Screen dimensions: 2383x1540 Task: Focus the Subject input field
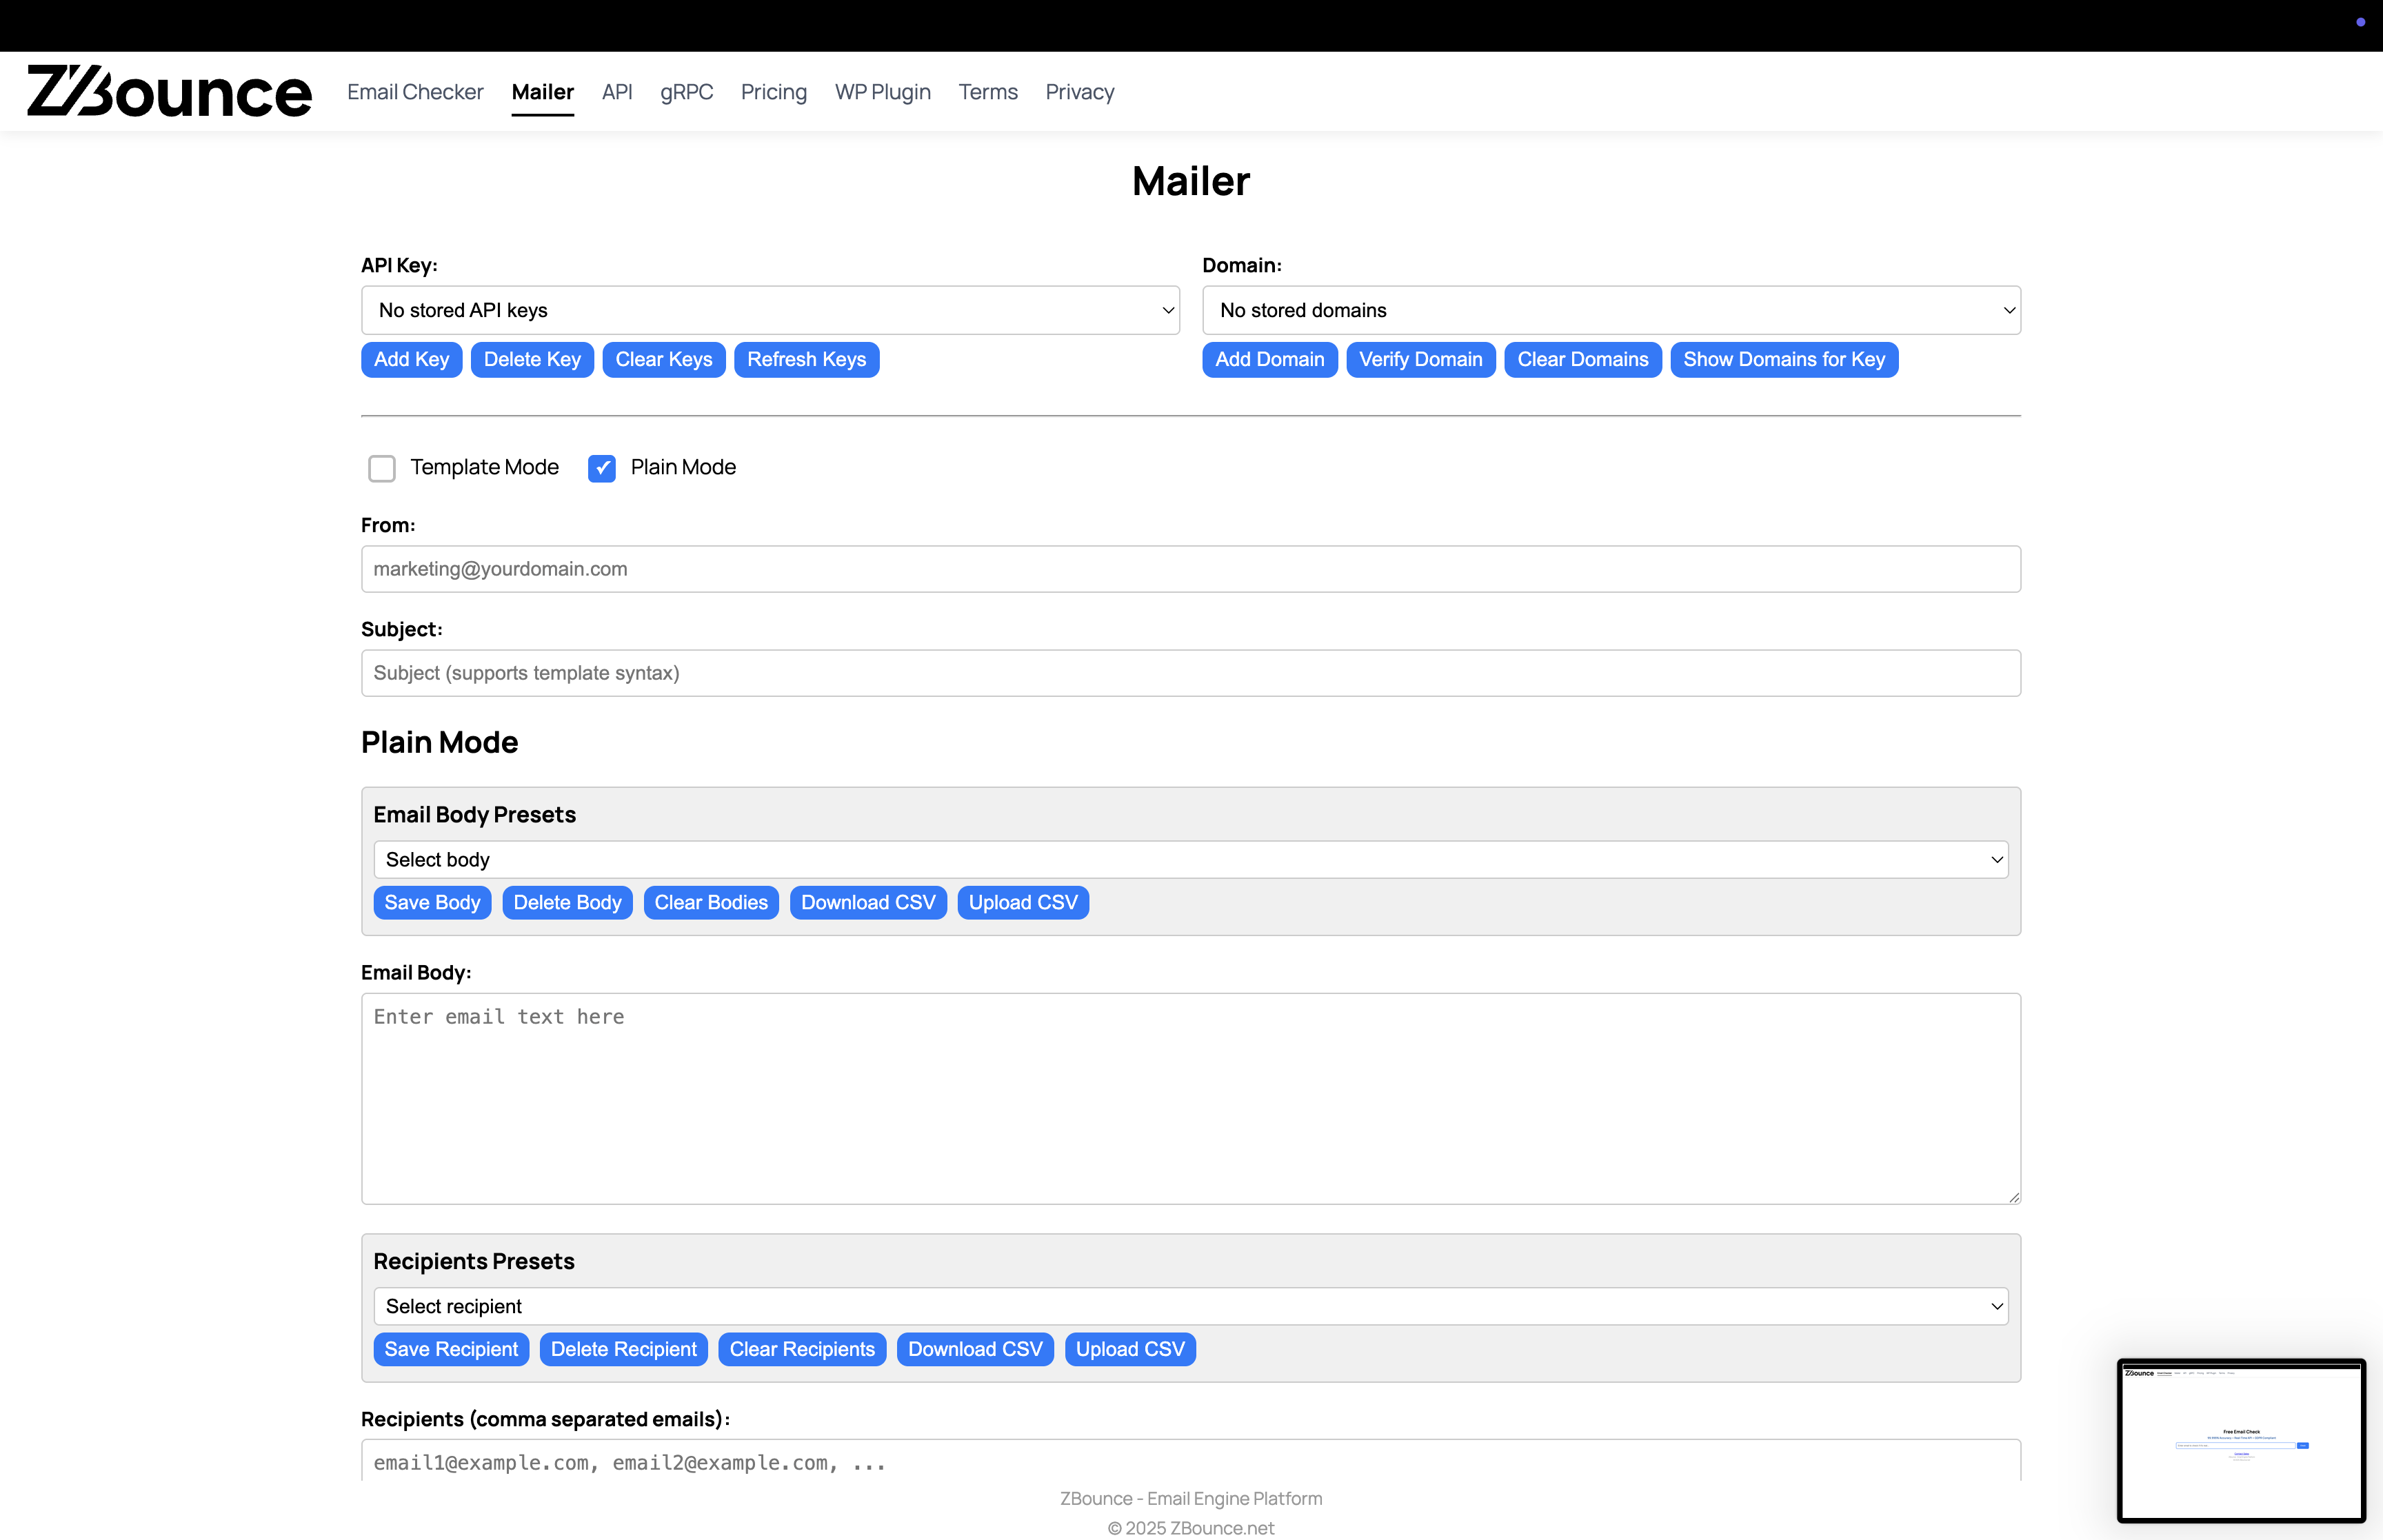click(x=1191, y=673)
